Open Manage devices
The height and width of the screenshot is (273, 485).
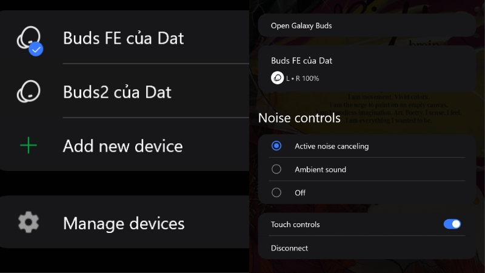click(124, 223)
